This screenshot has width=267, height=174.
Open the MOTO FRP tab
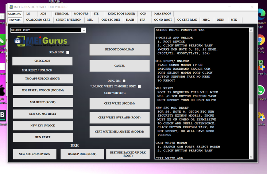81,14
